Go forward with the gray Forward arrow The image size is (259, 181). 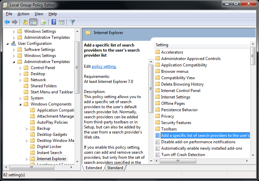click(x=15, y=22)
